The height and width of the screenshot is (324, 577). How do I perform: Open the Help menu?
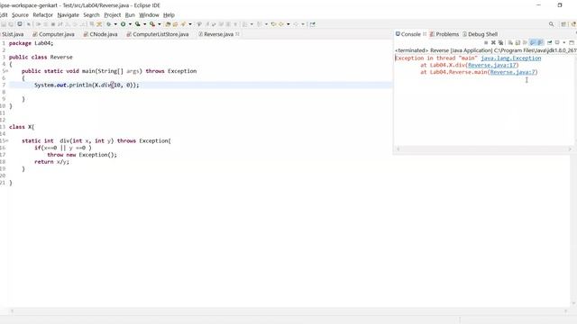[x=169, y=15]
